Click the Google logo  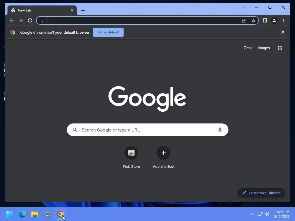pos(147,99)
